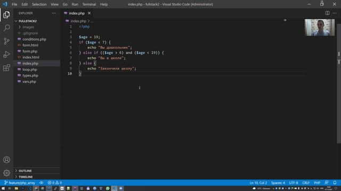
Task: Change line ending via CRLF
Action: tap(306, 183)
